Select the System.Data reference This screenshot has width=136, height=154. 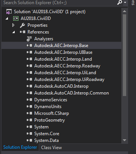tap(46, 140)
